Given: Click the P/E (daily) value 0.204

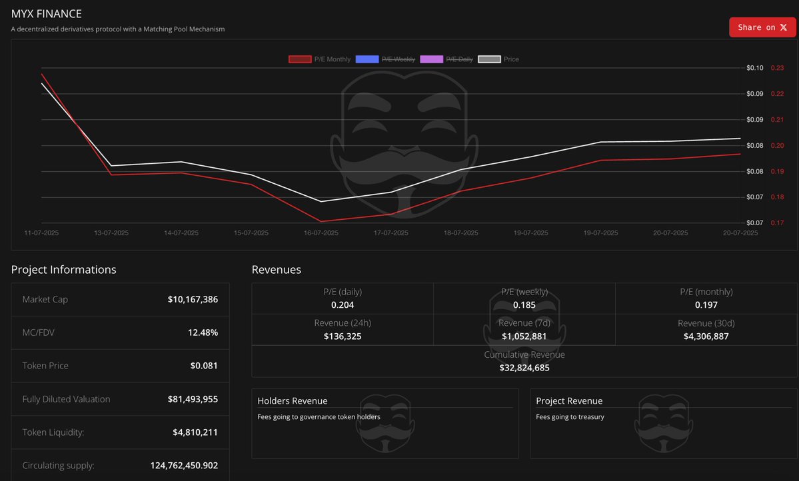Looking at the screenshot, I should [343, 305].
